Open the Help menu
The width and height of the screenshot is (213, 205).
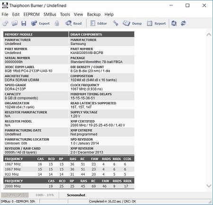(x=109, y=14)
